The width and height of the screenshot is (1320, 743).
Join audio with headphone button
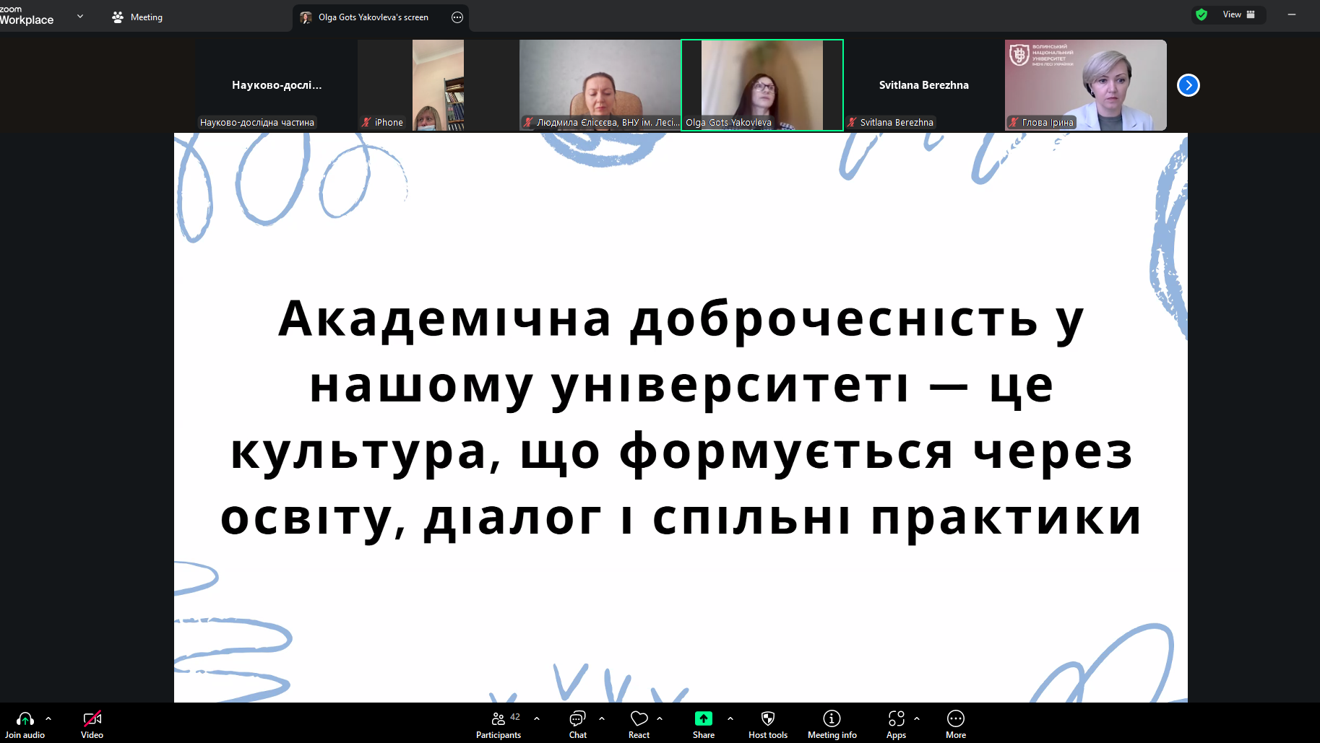click(x=25, y=724)
